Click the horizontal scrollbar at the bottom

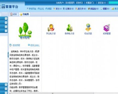click(53, 93)
